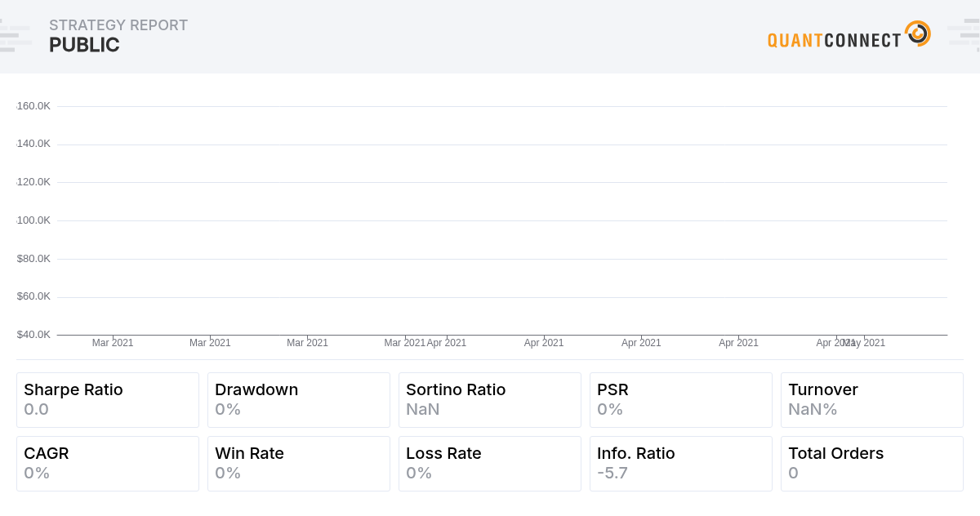The image size is (980, 516).
Task: Click the Sortino Ratio NaN card
Action: 490,399
